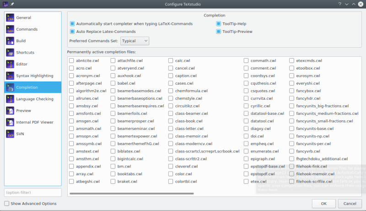This screenshot has width=366, height=211.
Task: Click the option filter input field
Action: coord(32,193)
